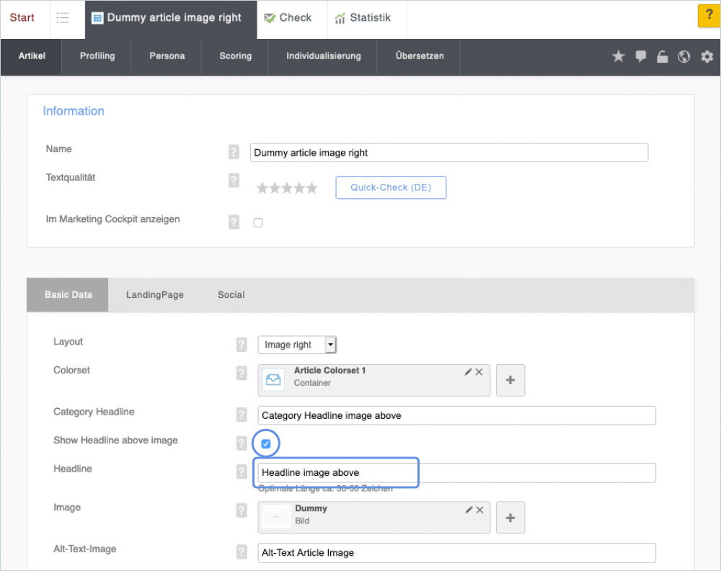Click help icon next to Textqualität
This screenshot has width=721, height=571.
(234, 180)
